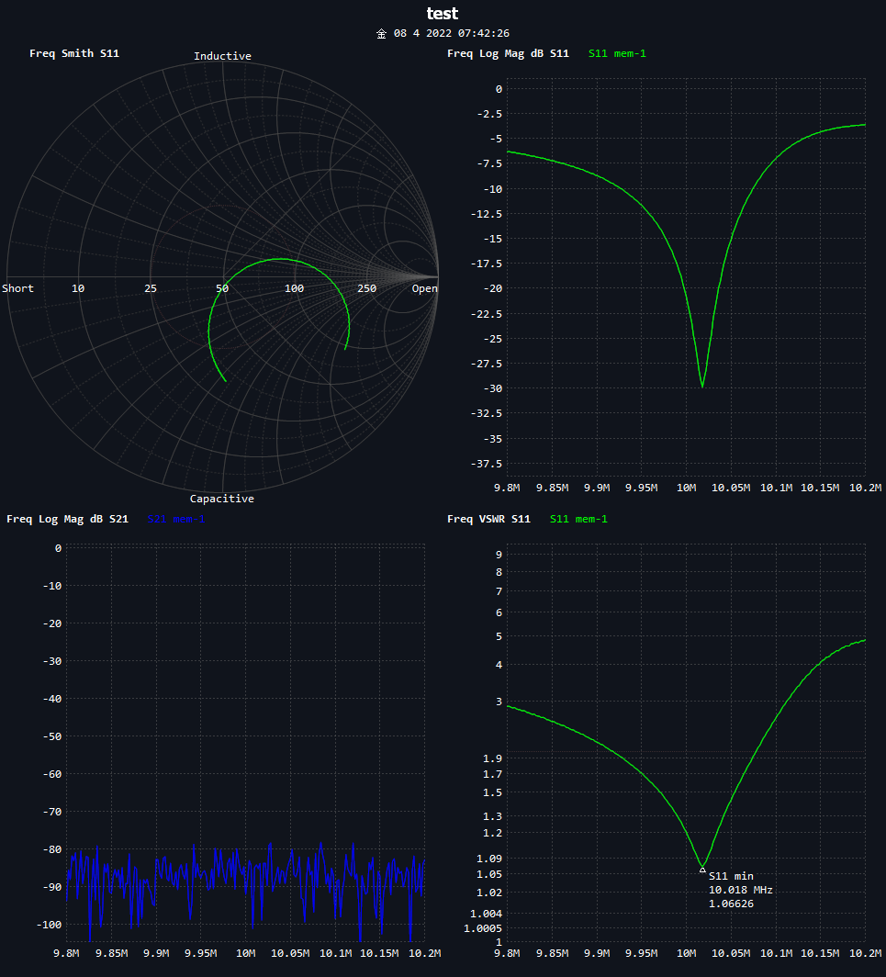This screenshot has height=977, width=886.
Task: Click the '1.06626' marker VSWR value
Action: pyautogui.click(x=731, y=904)
